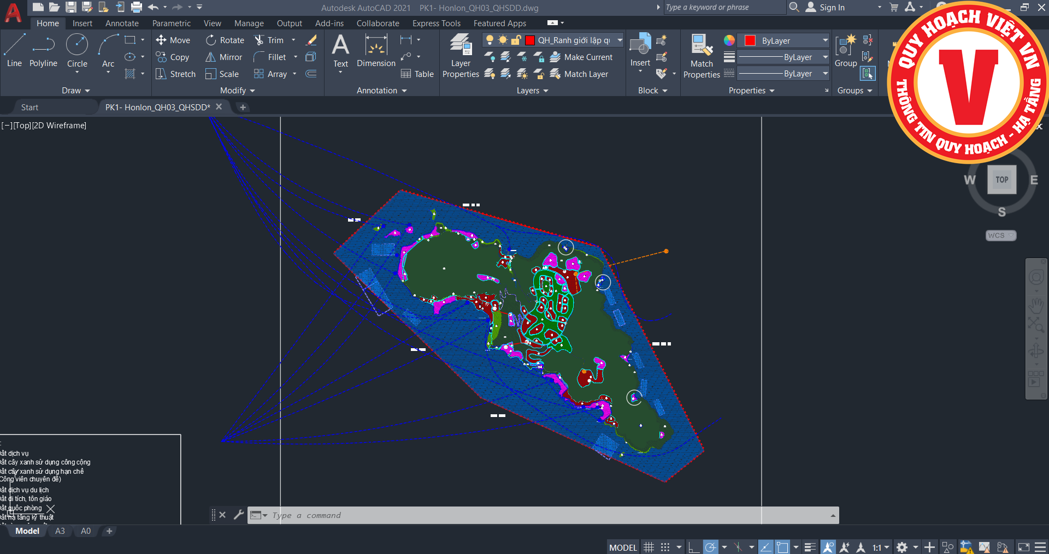Open the Layer Properties manager

[461, 55]
